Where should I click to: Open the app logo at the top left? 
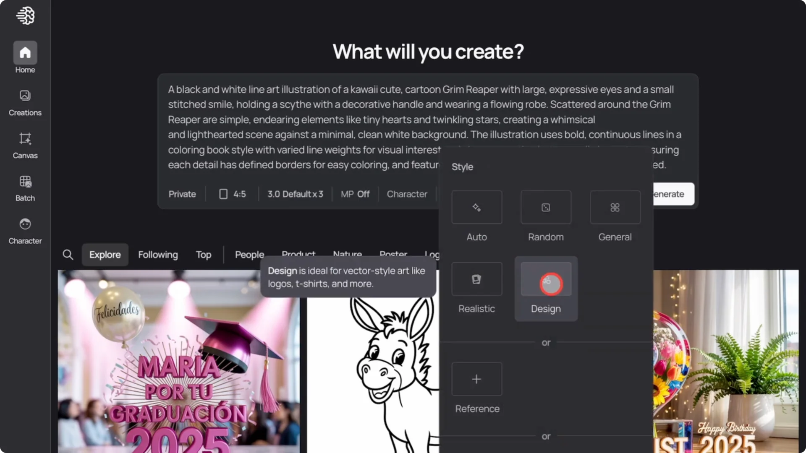point(25,16)
